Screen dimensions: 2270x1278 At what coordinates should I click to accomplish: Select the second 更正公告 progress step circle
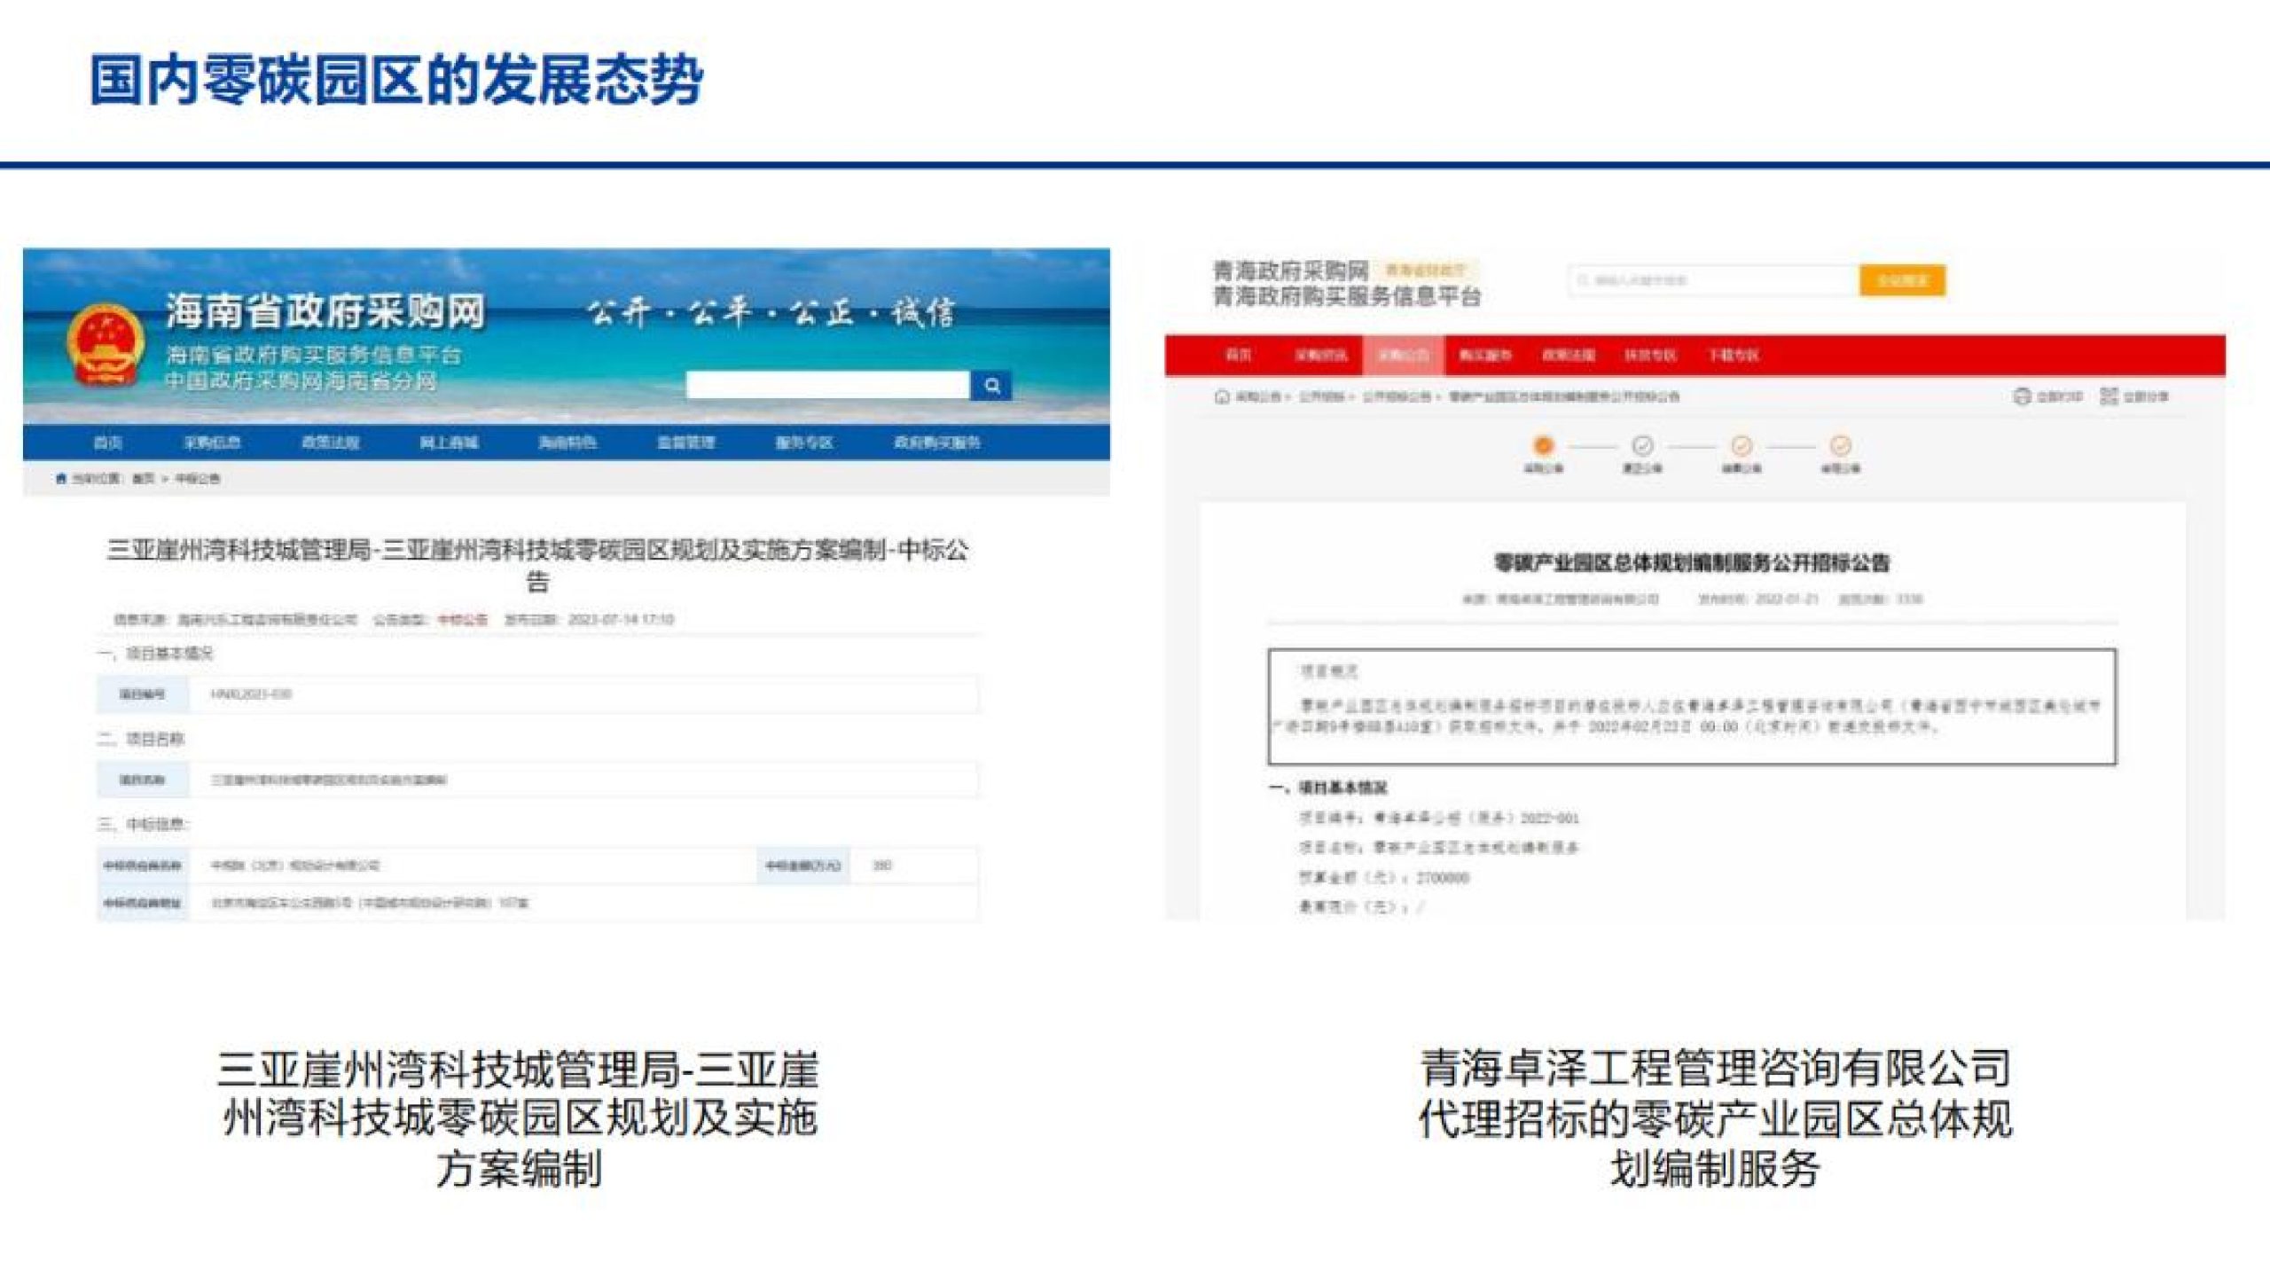click(x=1640, y=445)
